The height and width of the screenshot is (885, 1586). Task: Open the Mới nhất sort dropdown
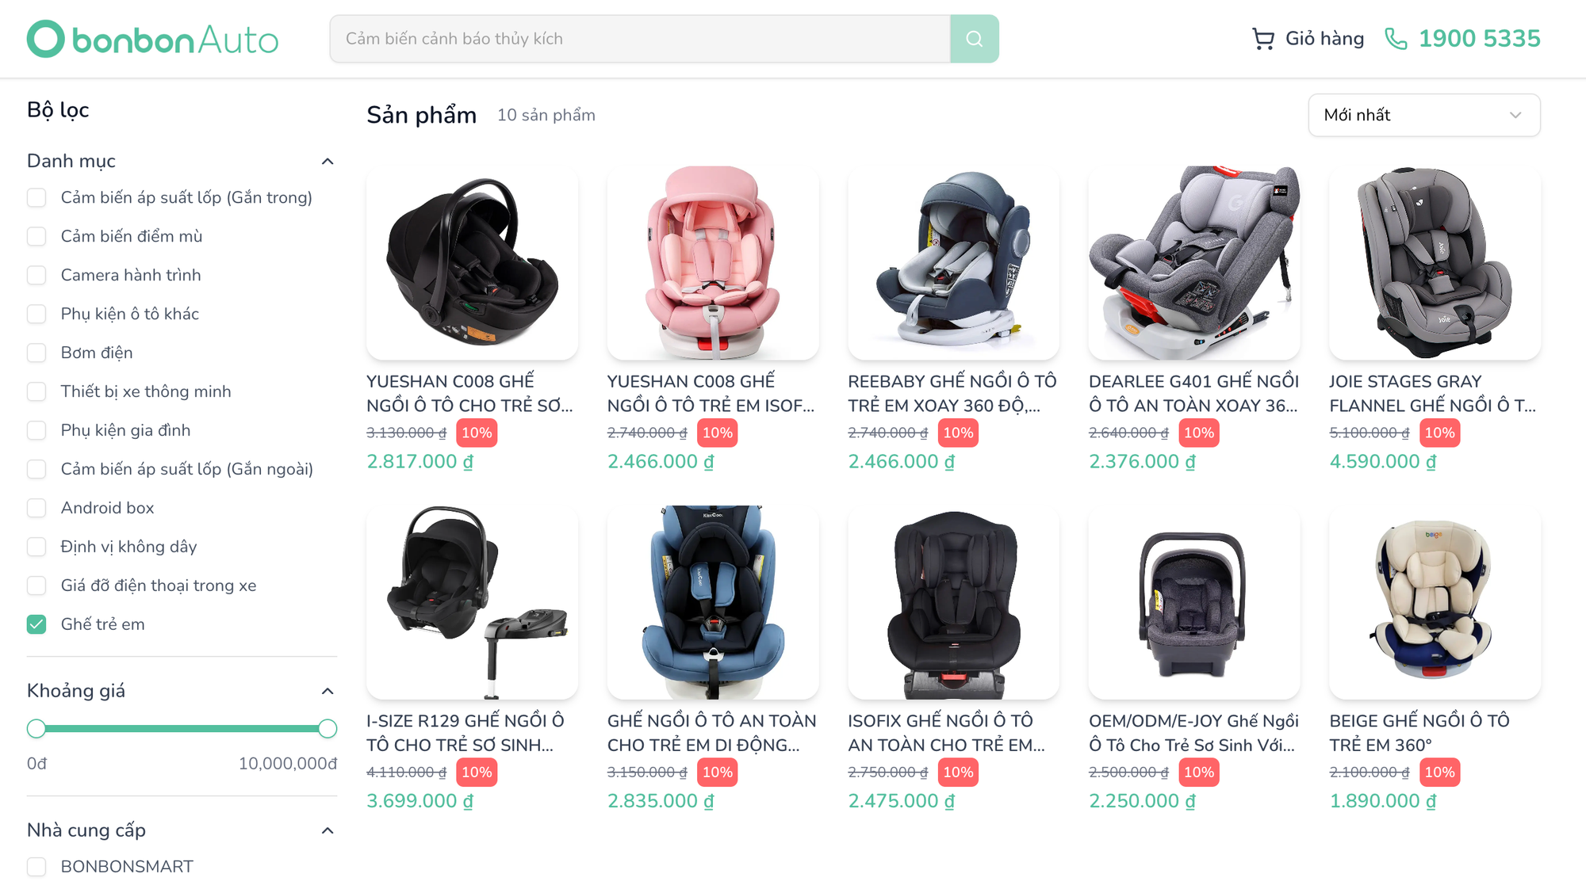click(x=1423, y=115)
